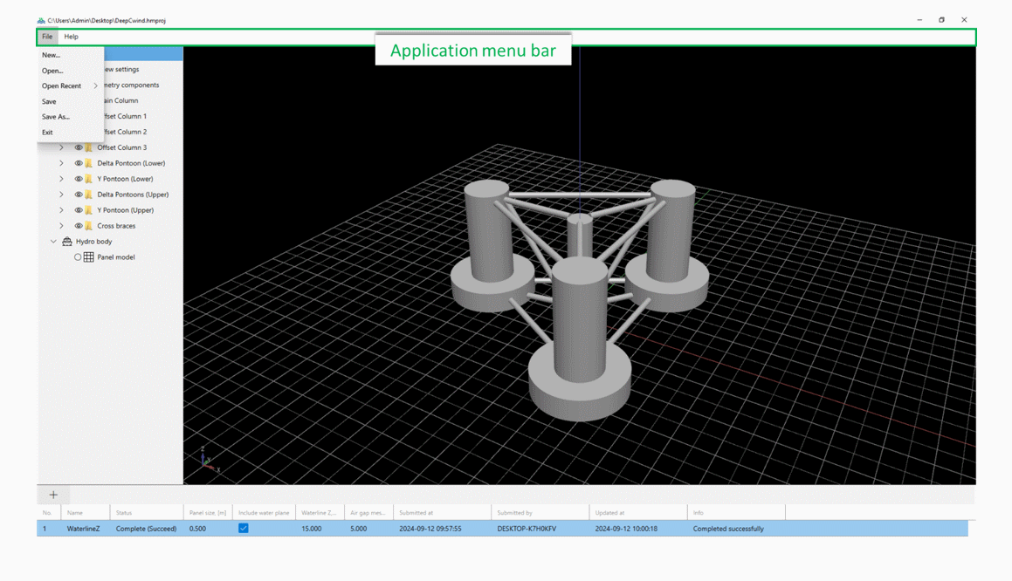Viewport: 1012px width, 581px height.
Task: Expand the Cross braces node
Action: pos(61,226)
